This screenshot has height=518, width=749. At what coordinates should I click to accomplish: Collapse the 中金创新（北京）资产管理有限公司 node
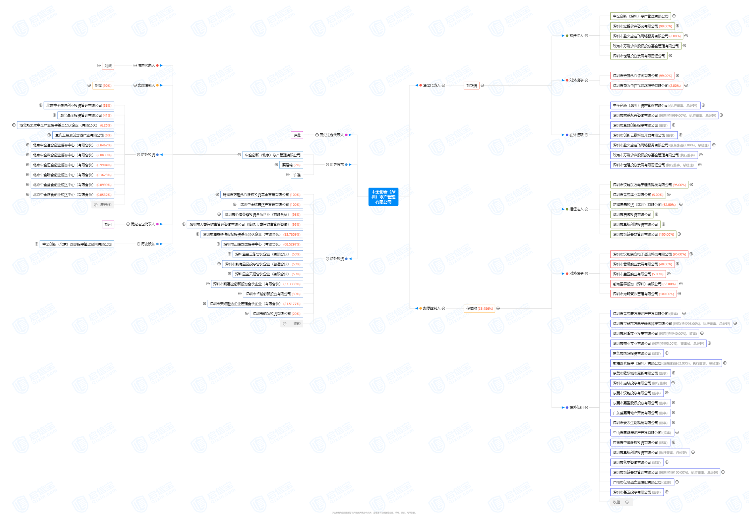[239, 155]
